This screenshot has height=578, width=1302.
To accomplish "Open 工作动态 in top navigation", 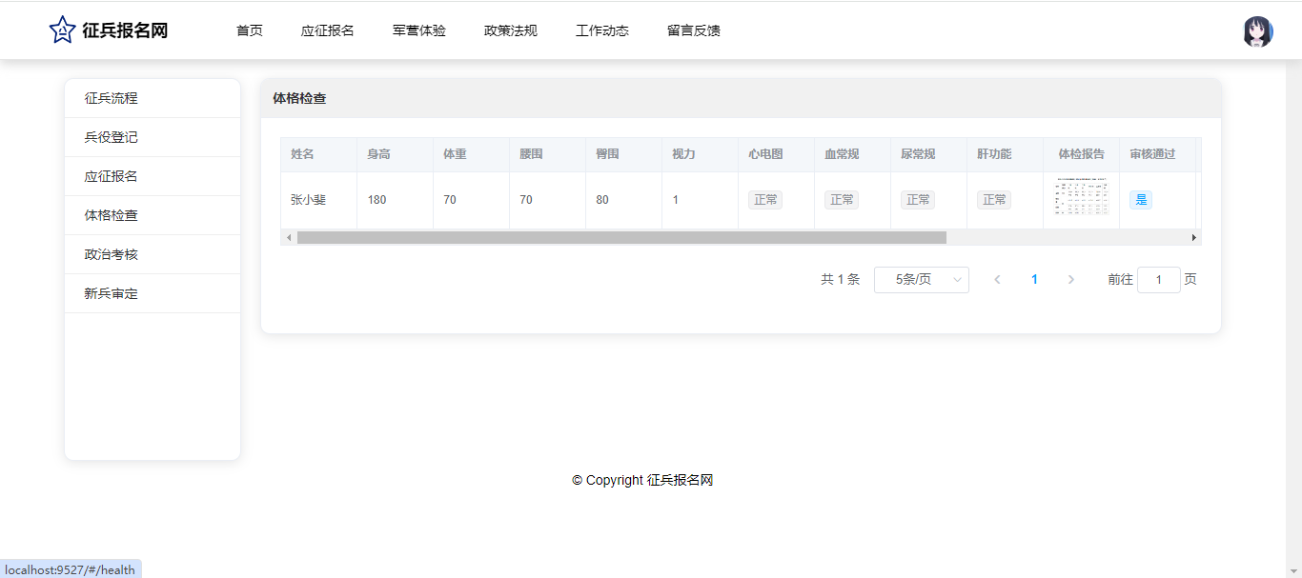I will point(602,30).
